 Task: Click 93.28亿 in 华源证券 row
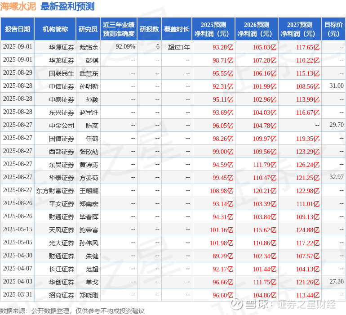[223, 47]
